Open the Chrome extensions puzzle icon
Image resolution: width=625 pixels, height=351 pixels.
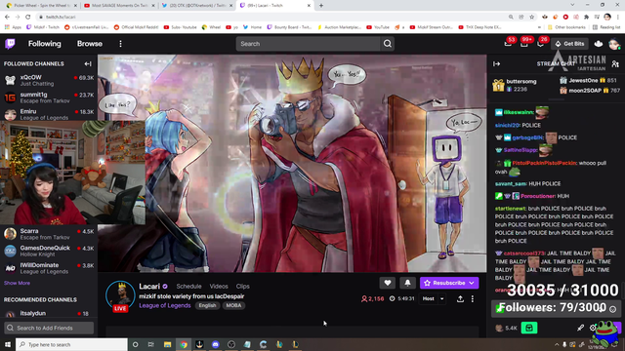click(x=586, y=17)
